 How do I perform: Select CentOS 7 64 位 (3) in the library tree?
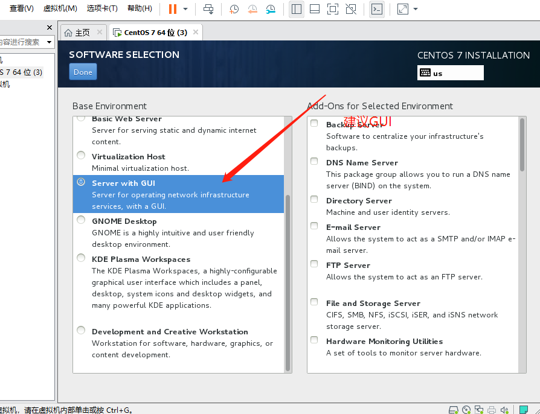tap(21, 72)
